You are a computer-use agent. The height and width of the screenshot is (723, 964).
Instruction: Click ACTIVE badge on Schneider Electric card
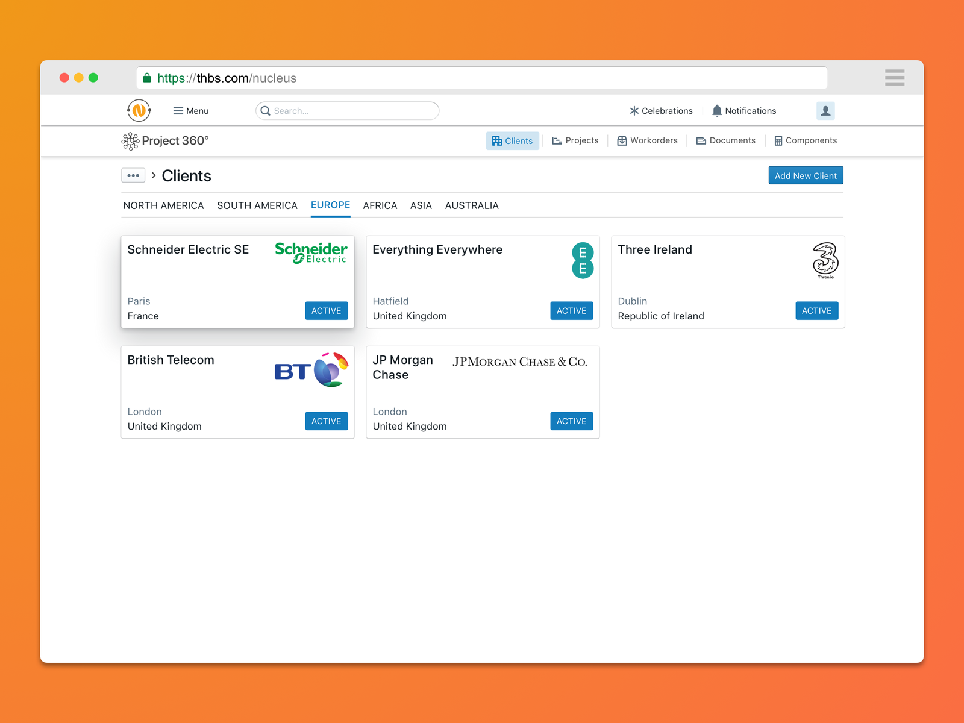click(x=327, y=311)
